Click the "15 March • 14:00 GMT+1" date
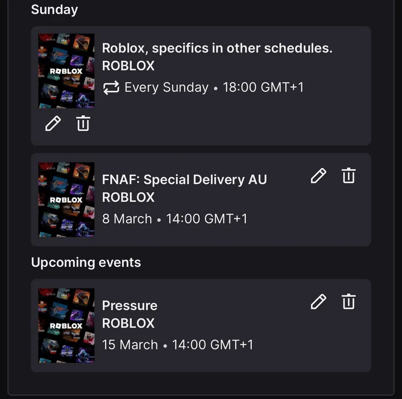Image resolution: width=402 pixels, height=399 pixels. (x=177, y=345)
